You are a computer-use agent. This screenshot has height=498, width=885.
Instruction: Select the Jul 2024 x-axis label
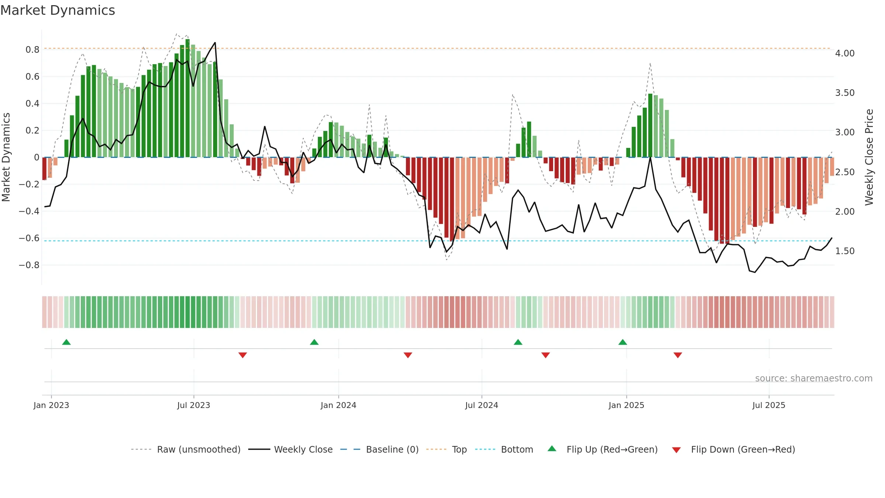[x=482, y=405]
